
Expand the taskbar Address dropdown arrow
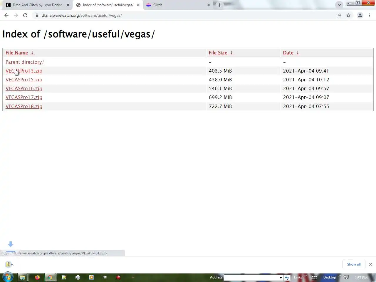[x=281, y=277]
